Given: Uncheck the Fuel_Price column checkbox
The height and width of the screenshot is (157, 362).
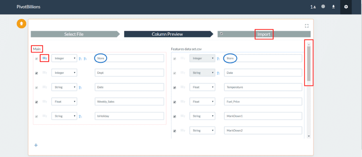Looking at the screenshot, I should click(175, 102).
